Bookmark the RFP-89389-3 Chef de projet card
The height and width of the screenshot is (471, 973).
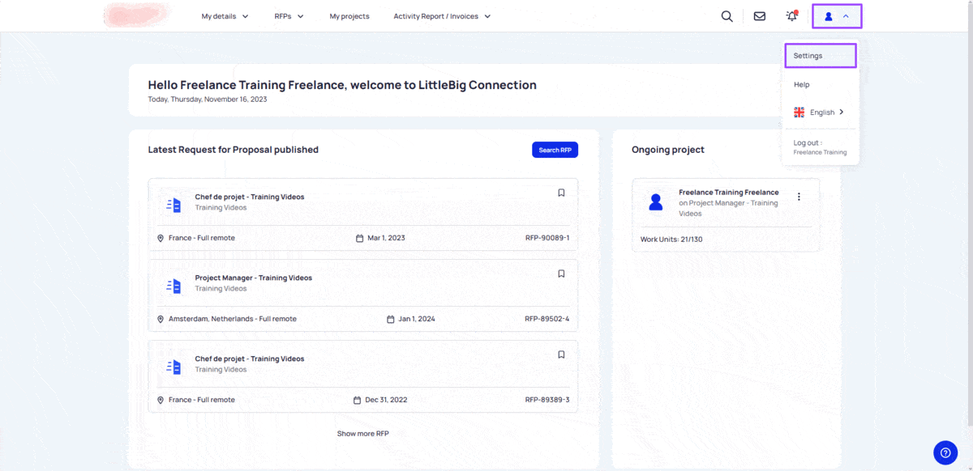click(x=561, y=354)
